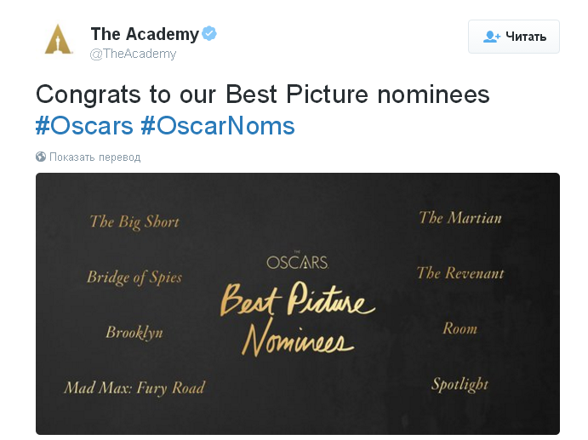Viewport: 588px width, 440px height.
Task: Click The Oscars logo in image
Action: [297, 261]
